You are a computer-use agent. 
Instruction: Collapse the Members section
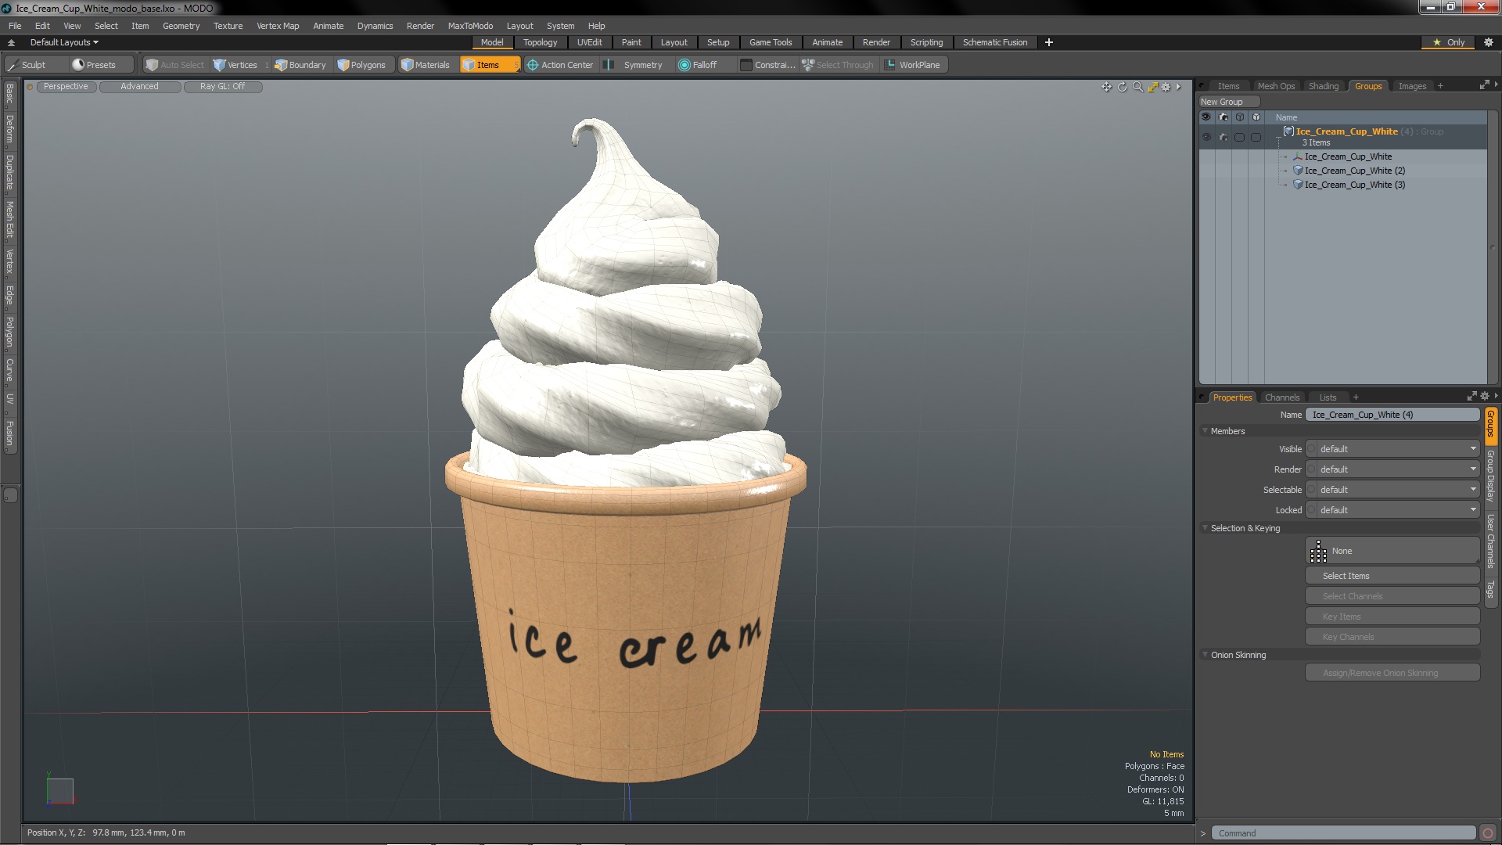(x=1206, y=431)
